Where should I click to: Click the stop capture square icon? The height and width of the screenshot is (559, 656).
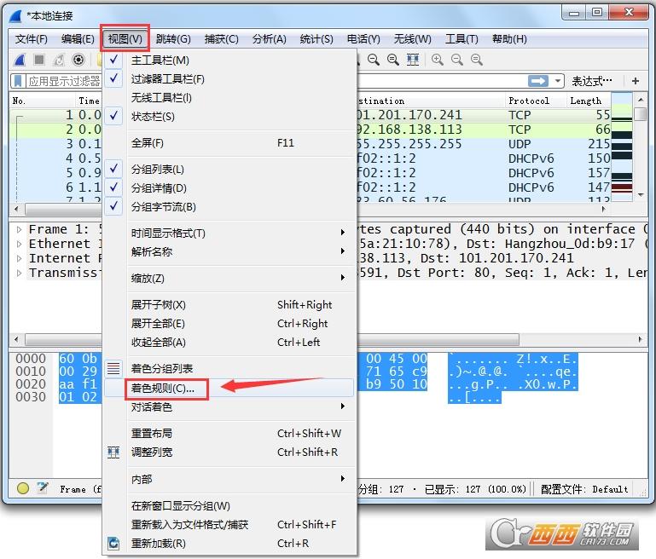(x=39, y=61)
